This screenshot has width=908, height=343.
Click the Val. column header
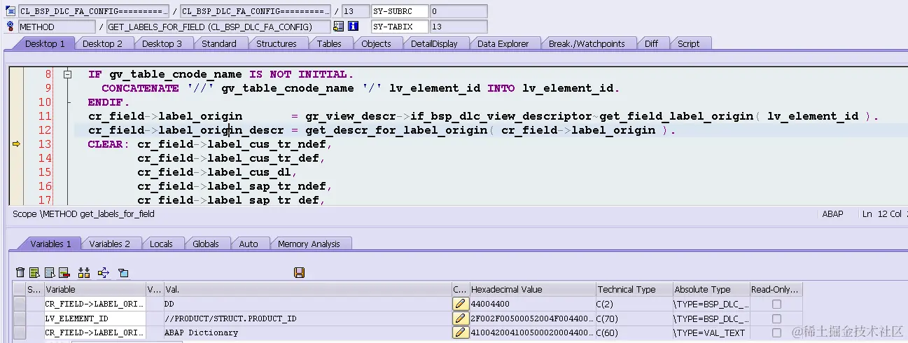point(307,289)
